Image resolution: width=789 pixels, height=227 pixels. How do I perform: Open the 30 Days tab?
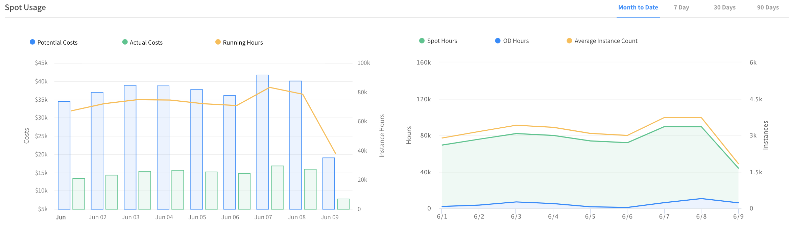click(724, 7)
